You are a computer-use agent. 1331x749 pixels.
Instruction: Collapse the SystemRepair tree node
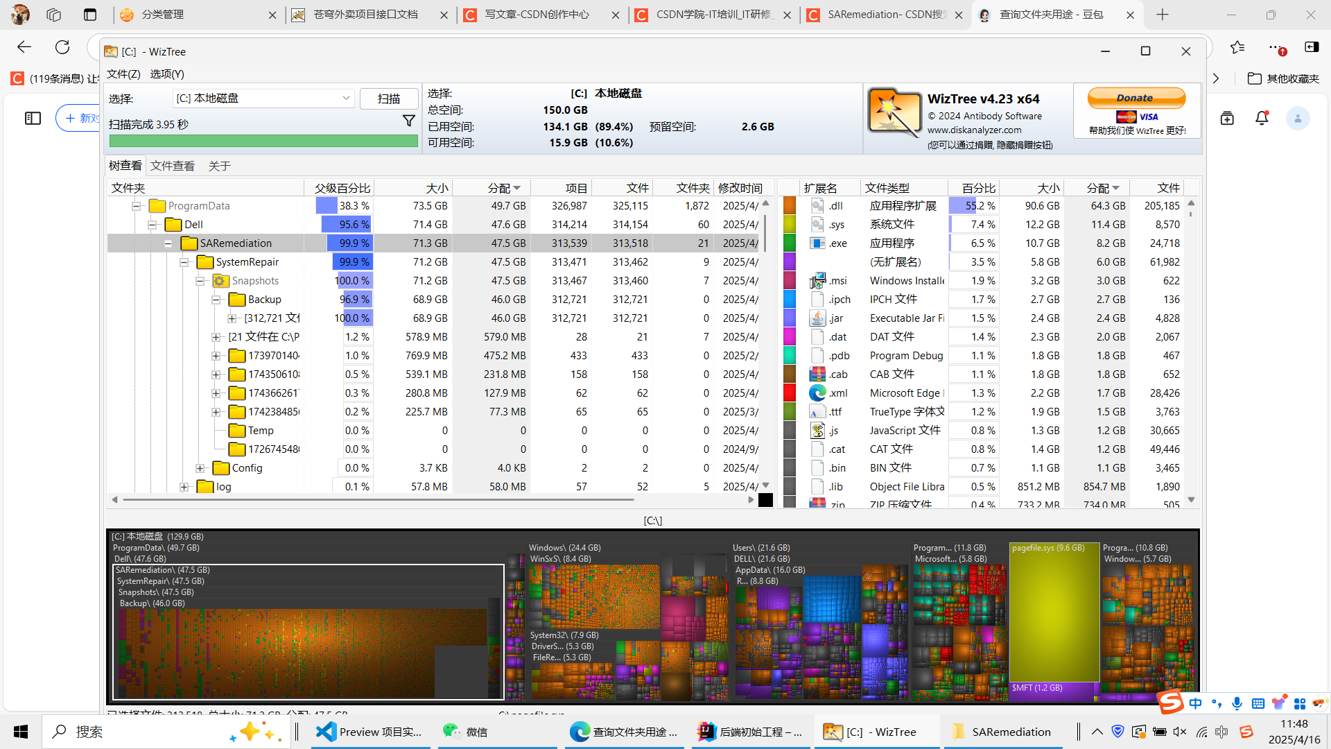(x=184, y=262)
